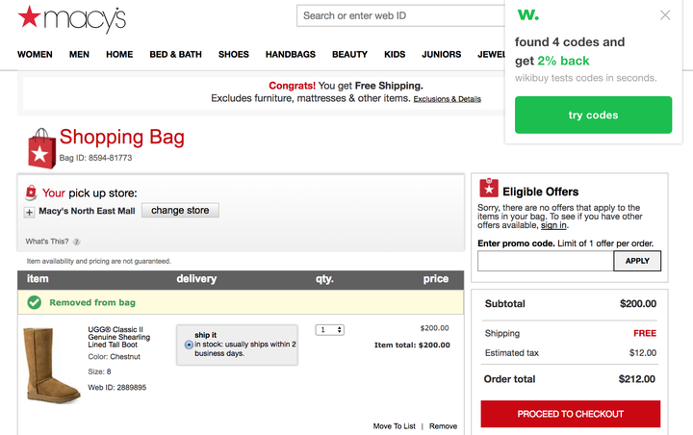Open the HANDBAGS navigation menu
693x435 pixels.
tap(291, 54)
